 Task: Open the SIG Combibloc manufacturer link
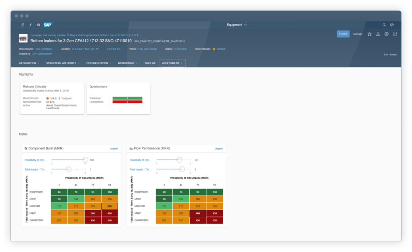click(x=44, y=49)
